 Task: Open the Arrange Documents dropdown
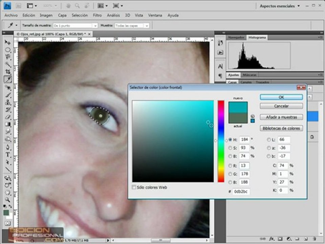point(103,6)
